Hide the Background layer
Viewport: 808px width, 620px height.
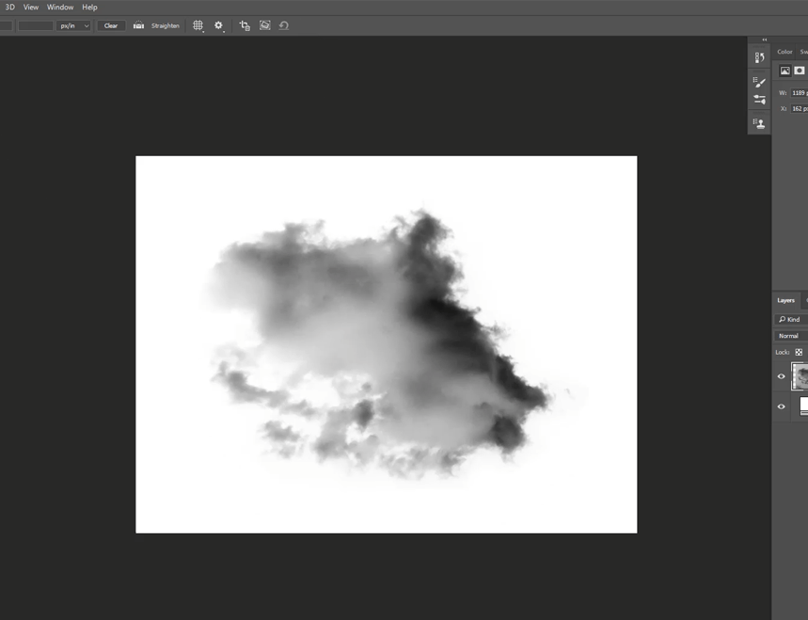coord(781,406)
